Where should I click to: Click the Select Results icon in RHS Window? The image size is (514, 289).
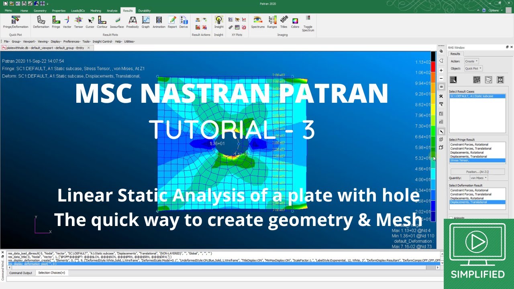point(453,80)
